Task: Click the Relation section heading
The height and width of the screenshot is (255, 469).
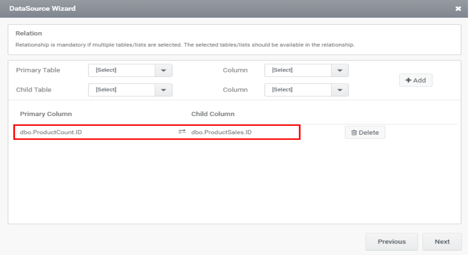Action: pyautogui.click(x=29, y=33)
